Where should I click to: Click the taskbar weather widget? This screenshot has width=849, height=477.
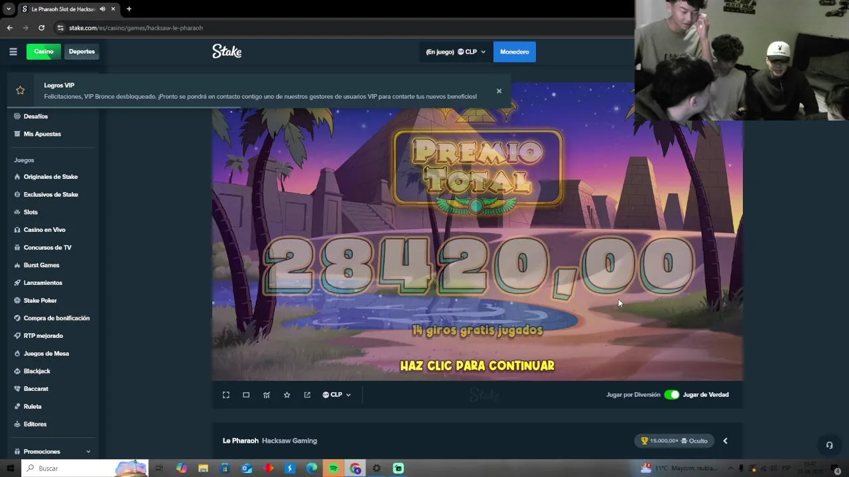point(679,468)
